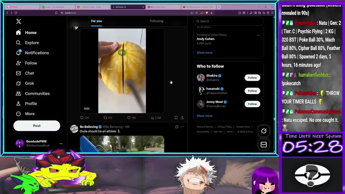The height and width of the screenshot is (194, 345).
Task: Switch to the Following tab
Action: coord(156,21)
